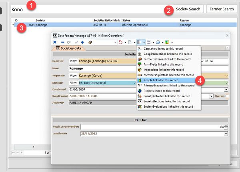
Task: Click the Society column header
Action: click(40, 20)
